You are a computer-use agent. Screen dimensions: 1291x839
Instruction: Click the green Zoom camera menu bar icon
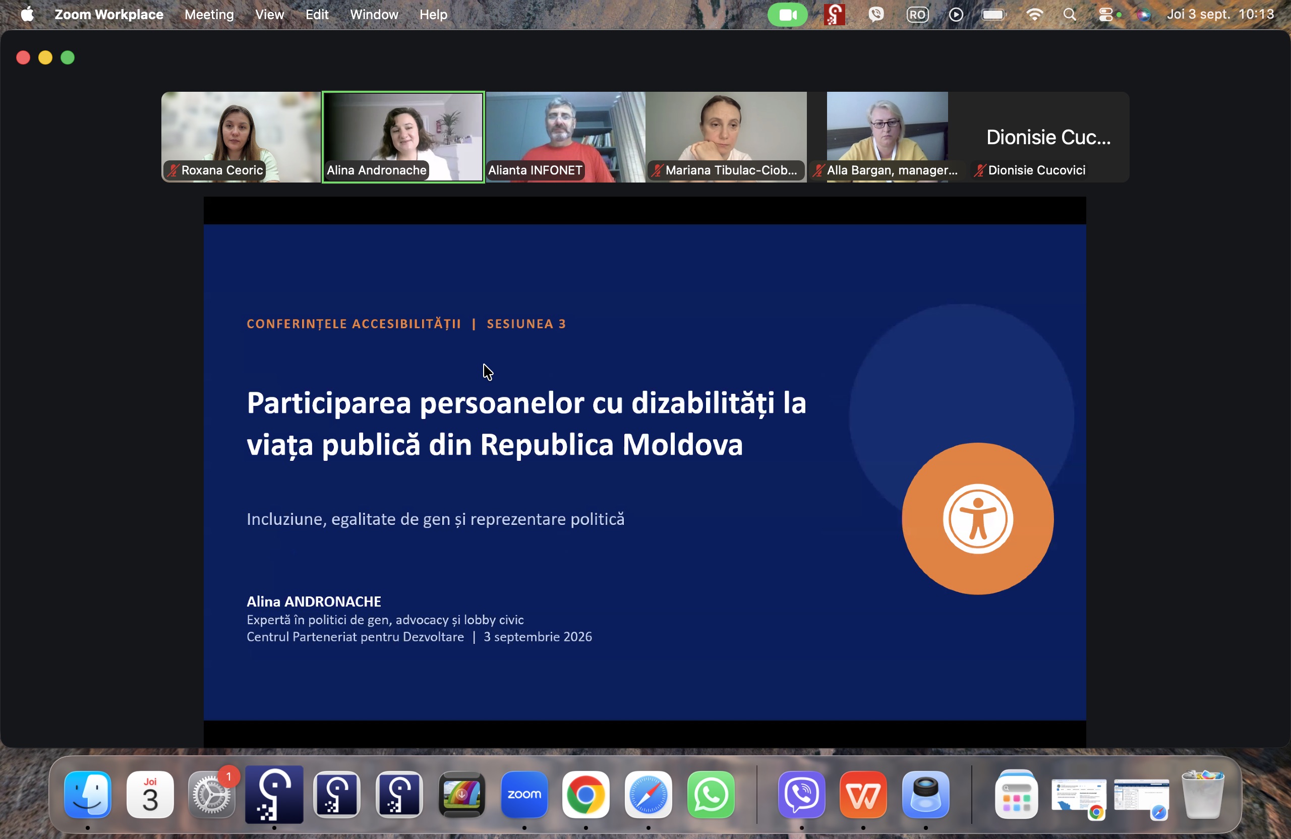coord(787,15)
